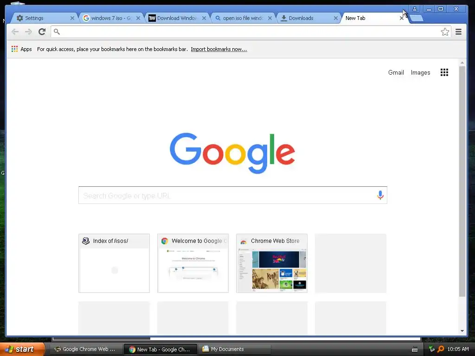This screenshot has height=356, width=475.
Task: Click the 10:05 AM system clock
Action: pos(458,349)
